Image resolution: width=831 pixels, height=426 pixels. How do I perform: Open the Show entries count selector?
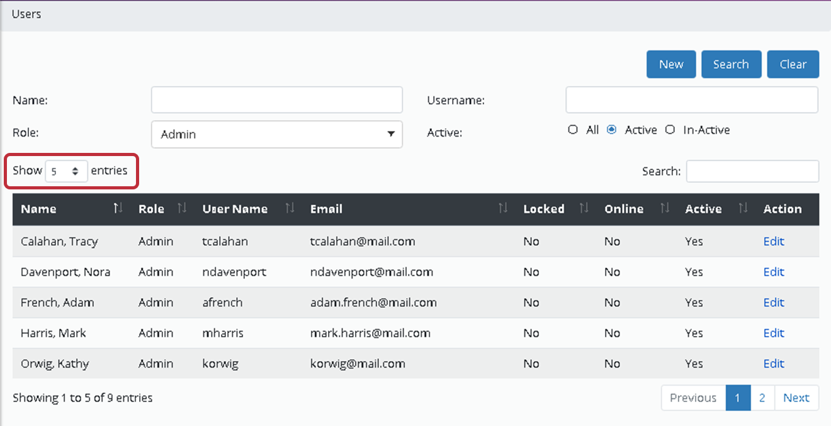pyautogui.click(x=66, y=171)
